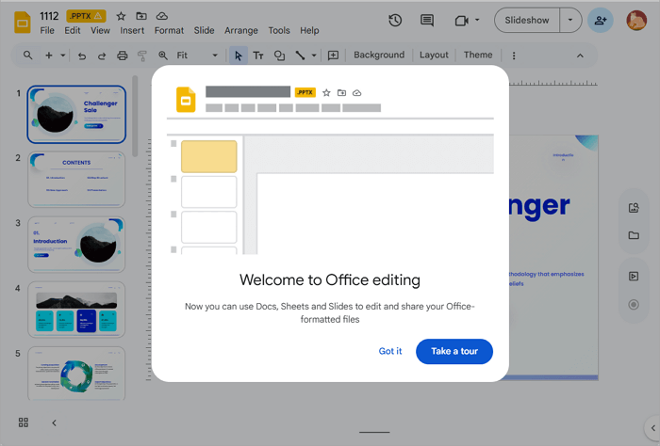This screenshot has width=660, height=446.
Task: Click the search menus magnifier icon
Action: 27,55
